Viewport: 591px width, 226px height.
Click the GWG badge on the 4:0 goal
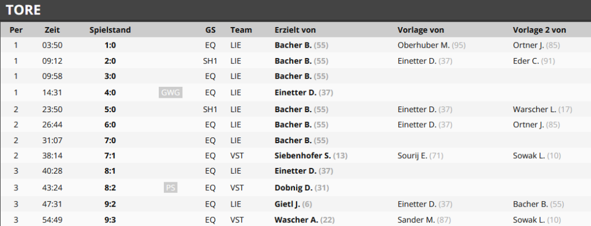pyautogui.click(x=170, y=93)
